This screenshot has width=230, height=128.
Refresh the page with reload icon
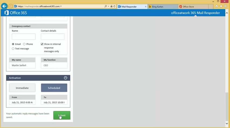[x=114, y=6]
